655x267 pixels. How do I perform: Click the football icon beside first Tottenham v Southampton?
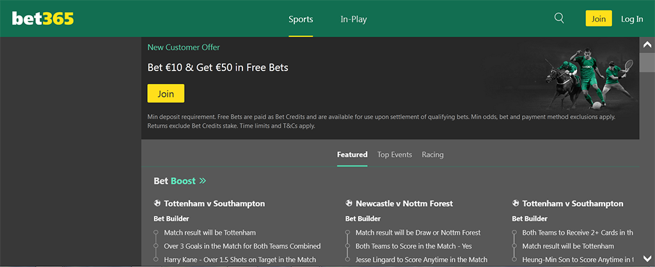coord(157,204)
